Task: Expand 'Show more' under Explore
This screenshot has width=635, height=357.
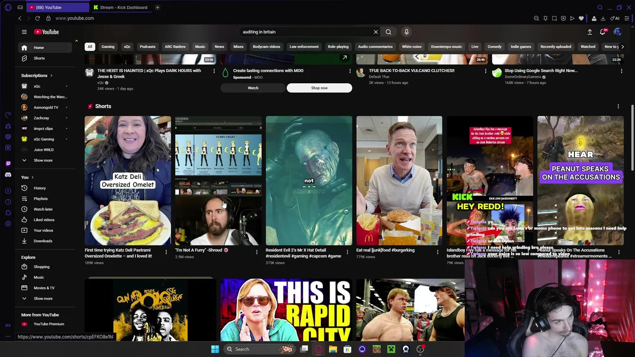Action: click(46, 298)
